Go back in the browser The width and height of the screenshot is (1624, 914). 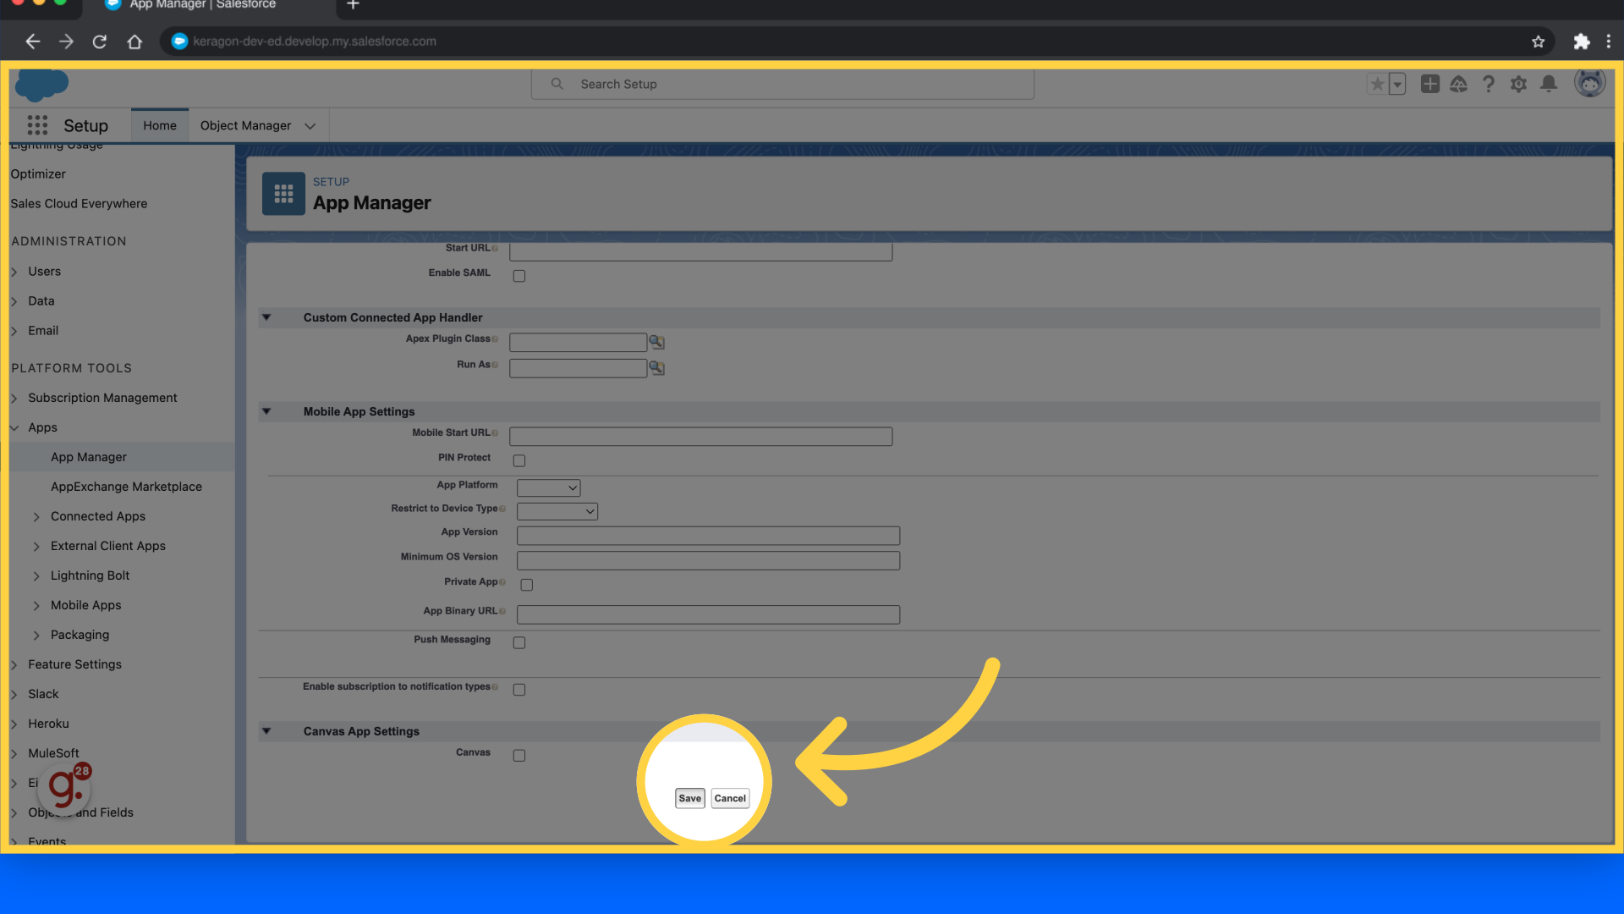coord(32,41)
